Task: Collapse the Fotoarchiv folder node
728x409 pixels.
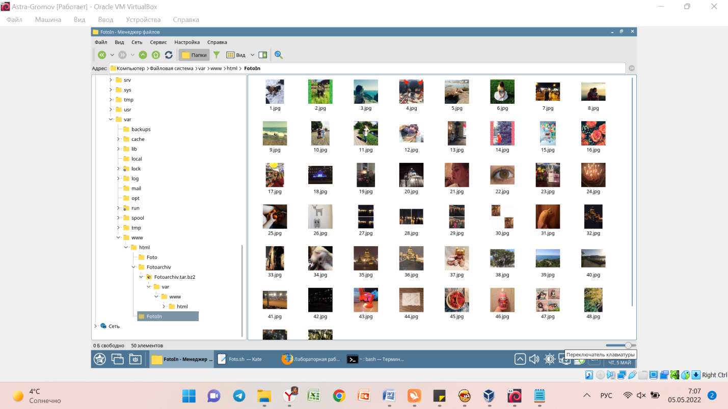Action: (134, 267)
